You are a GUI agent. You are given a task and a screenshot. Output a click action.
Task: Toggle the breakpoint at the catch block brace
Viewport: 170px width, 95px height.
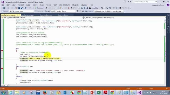2,68
